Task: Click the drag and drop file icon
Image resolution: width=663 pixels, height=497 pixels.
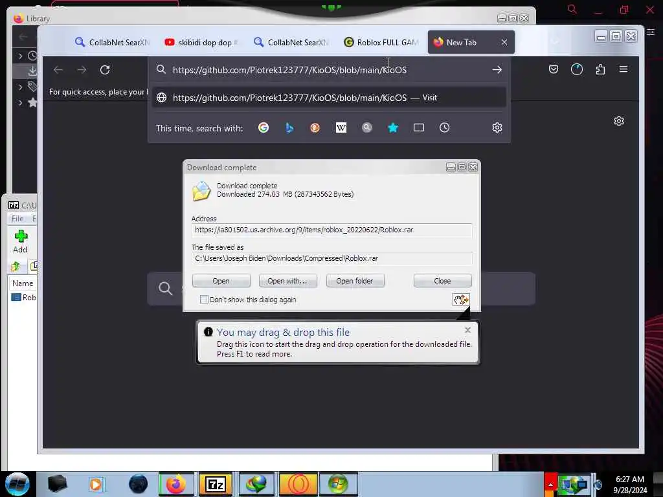Action: point(461,300)
